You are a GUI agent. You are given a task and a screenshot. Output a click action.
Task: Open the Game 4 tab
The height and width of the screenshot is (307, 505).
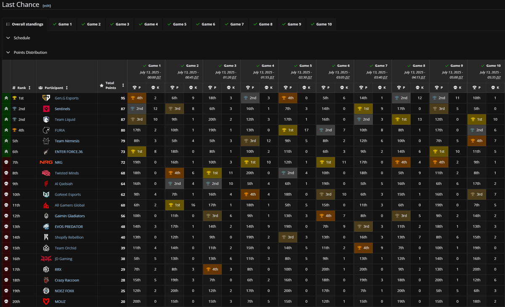point(148,24)
